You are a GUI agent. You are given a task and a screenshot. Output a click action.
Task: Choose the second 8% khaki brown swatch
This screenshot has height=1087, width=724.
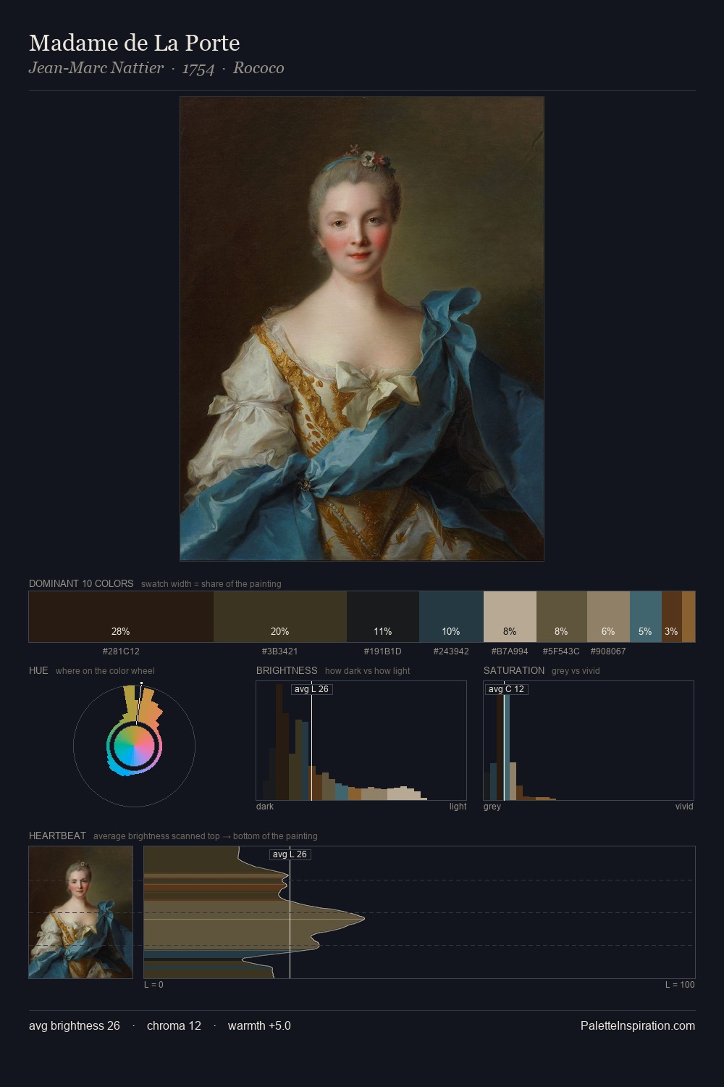pyautogui.click(x=562, y=617)
